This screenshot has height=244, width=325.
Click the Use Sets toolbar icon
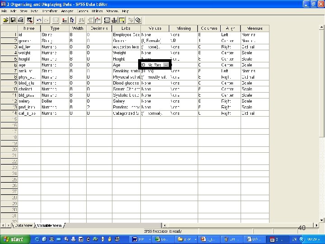tap(138, 20)
